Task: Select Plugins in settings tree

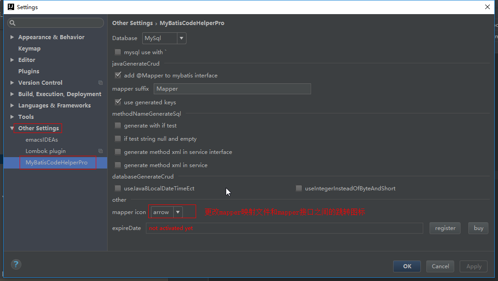Action: 29,72
